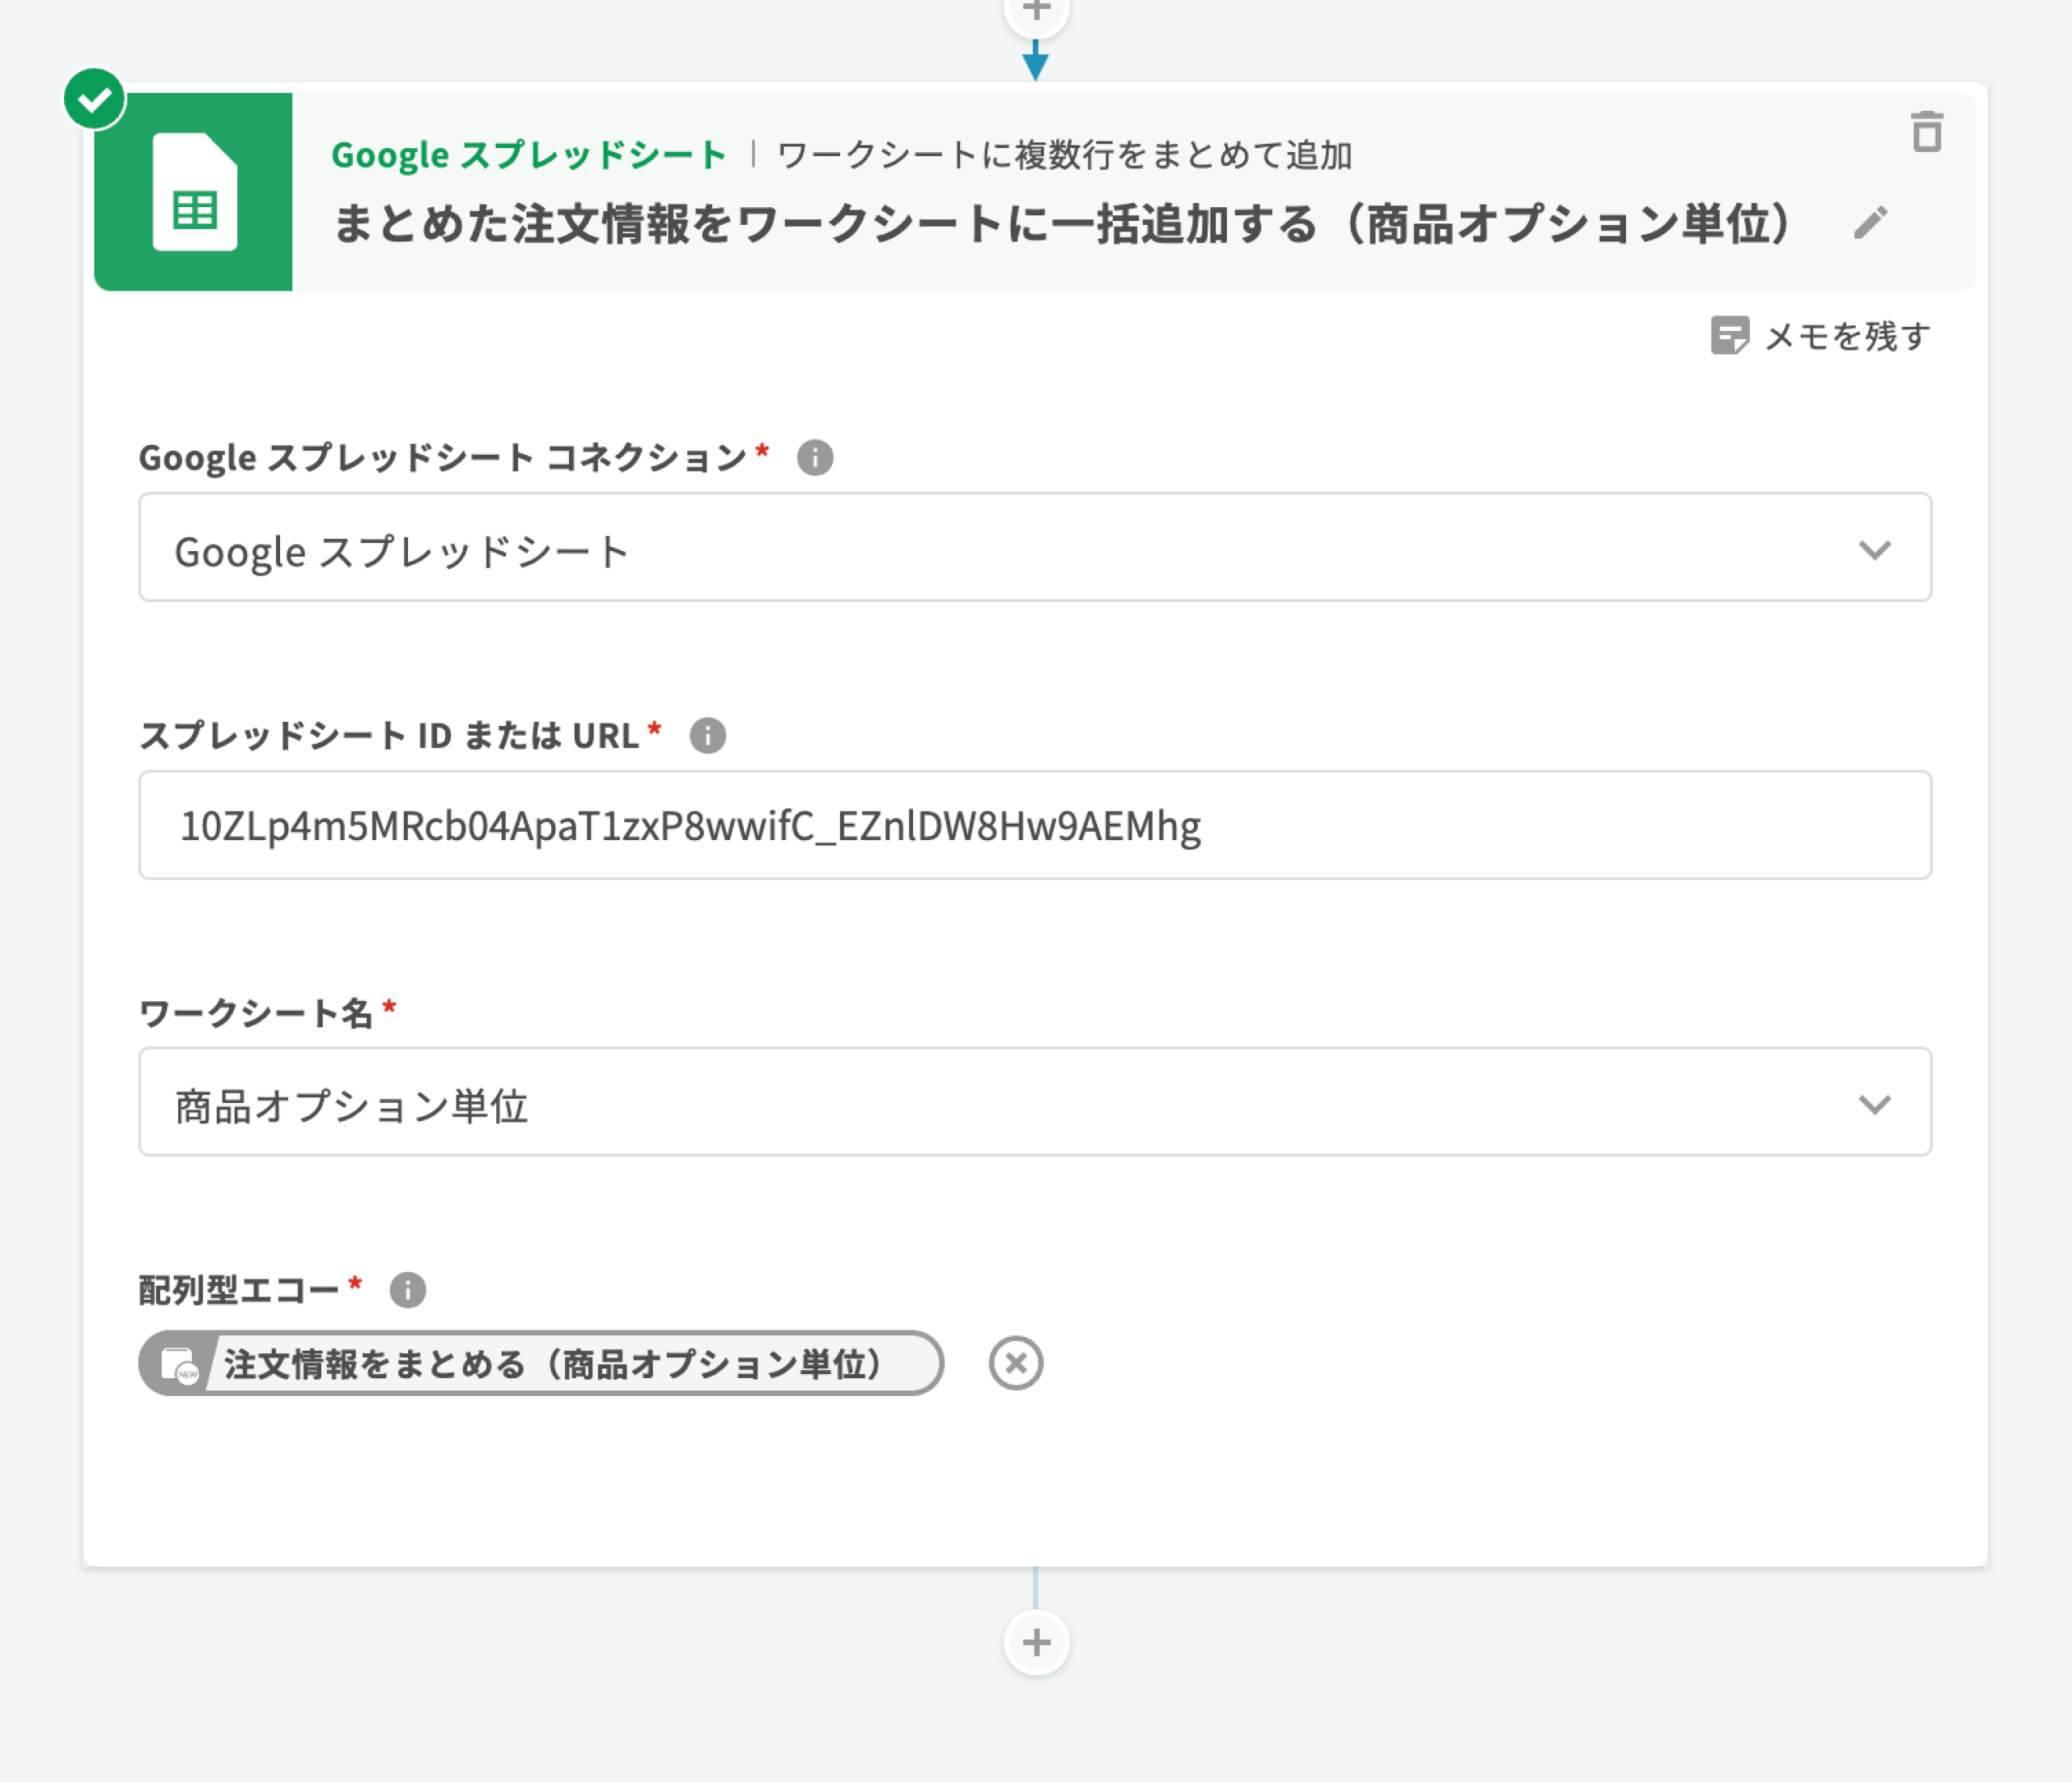This screenshot has width=2072, height=1782.
Task: Expand worksheet name list via chevron arrow
Action: tap(1874, 1104)
